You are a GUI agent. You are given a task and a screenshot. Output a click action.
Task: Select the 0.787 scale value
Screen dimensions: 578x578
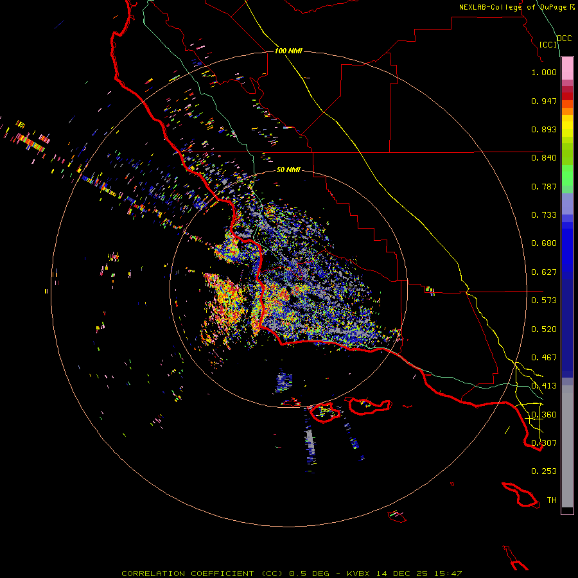click(544, 186)
